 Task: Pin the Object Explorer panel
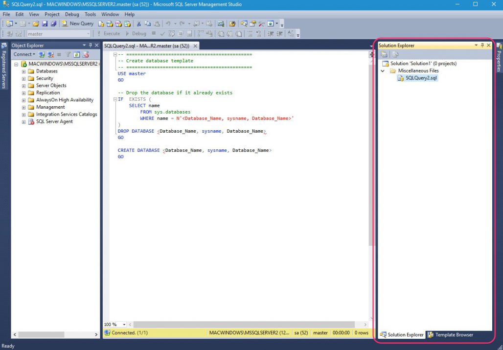tap(91, 45)
